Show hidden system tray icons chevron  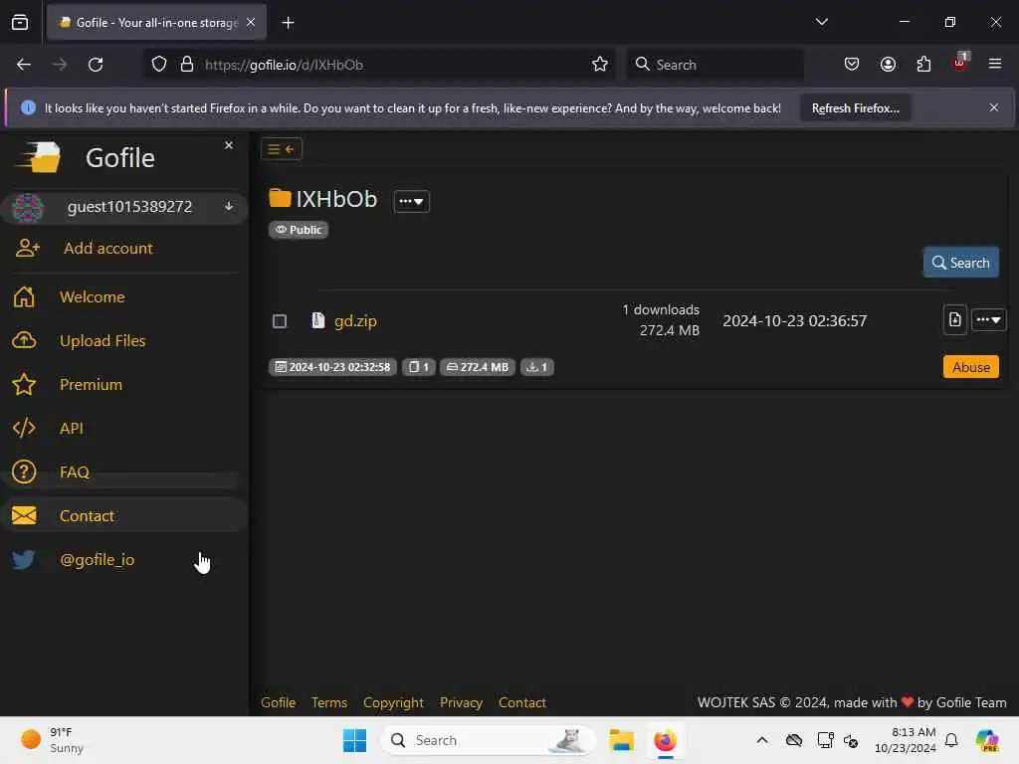762,740
